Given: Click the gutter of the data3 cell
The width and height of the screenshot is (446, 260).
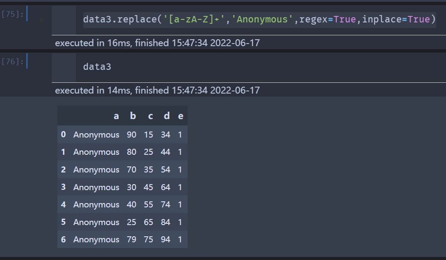Looking at the screenshot, I should [64, 68].
